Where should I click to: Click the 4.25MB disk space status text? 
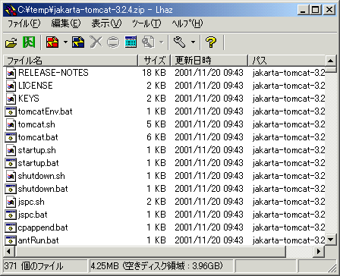[x=156, y=266]
